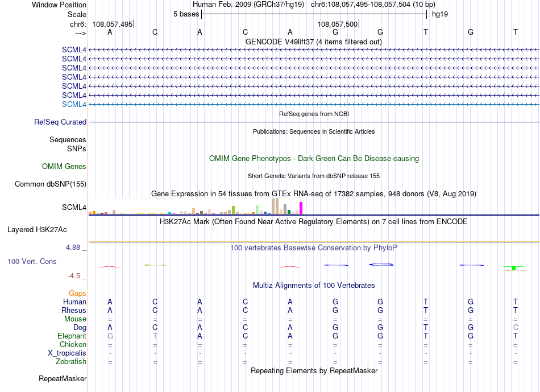Image resolution: width=540 pixels, height=392 pixels.
Task: Open OMIM Gene Phenotypes track title
Action: click(314, 159)
